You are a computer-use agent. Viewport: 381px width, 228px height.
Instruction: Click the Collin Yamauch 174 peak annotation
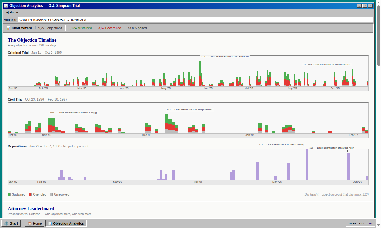point(225,56)
